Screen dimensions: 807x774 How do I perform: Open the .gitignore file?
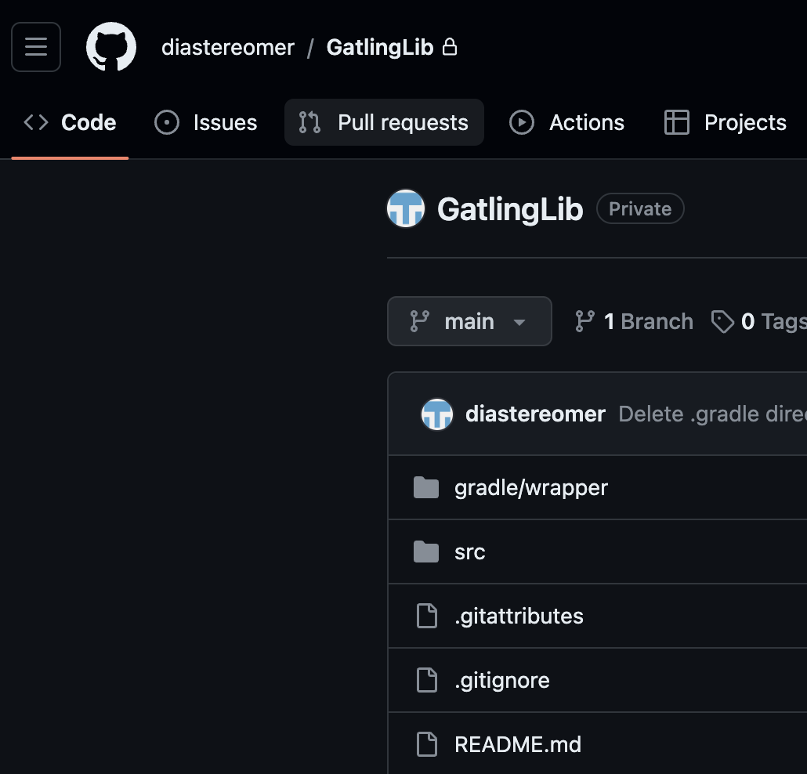(502, 680)
